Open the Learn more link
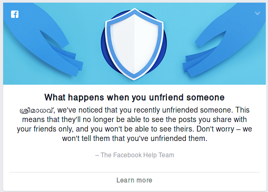The height and width of the screenshot is (192, 268). (x=134, y=180)
